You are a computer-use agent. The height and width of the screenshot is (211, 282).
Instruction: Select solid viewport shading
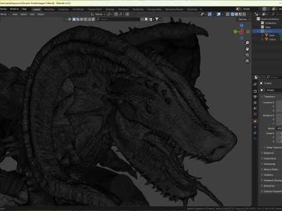pos(236,14)
